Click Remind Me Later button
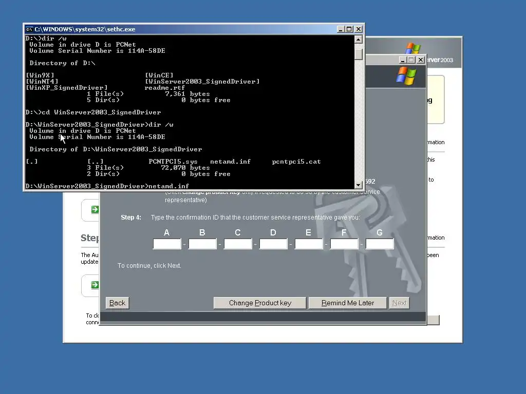Image resolution: width=526 pixels, height=394 pixels. (348, 303)
